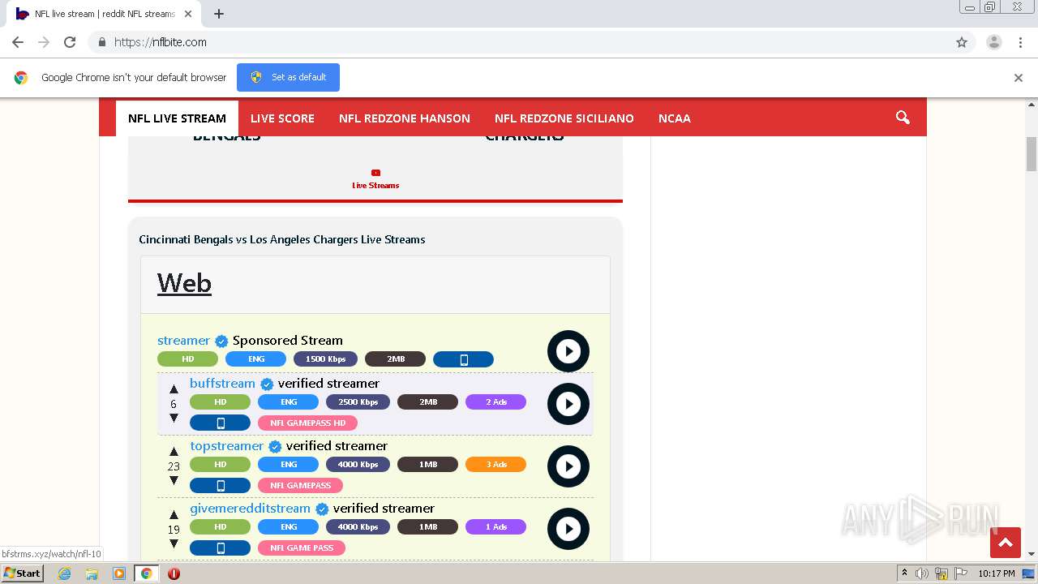Open the media player taskbar icon

(x=119, y=573)
